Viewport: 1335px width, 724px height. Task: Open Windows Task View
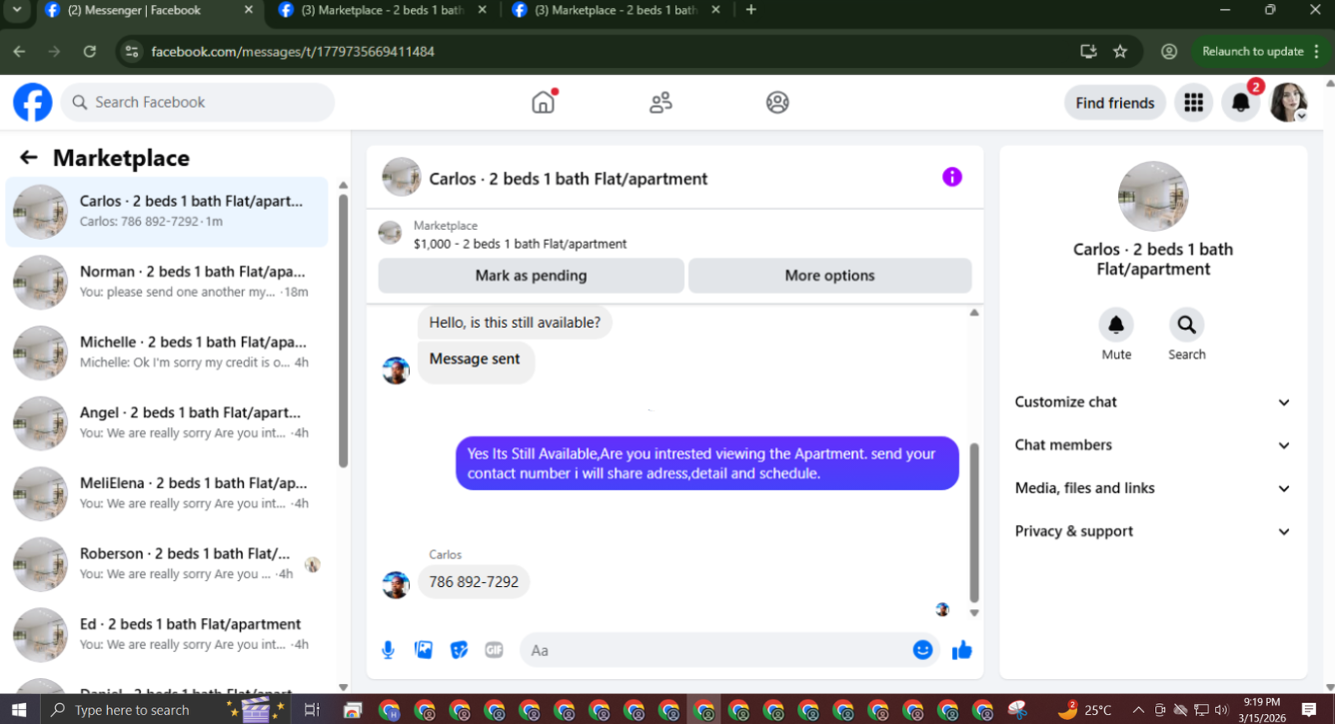(312, 710)
